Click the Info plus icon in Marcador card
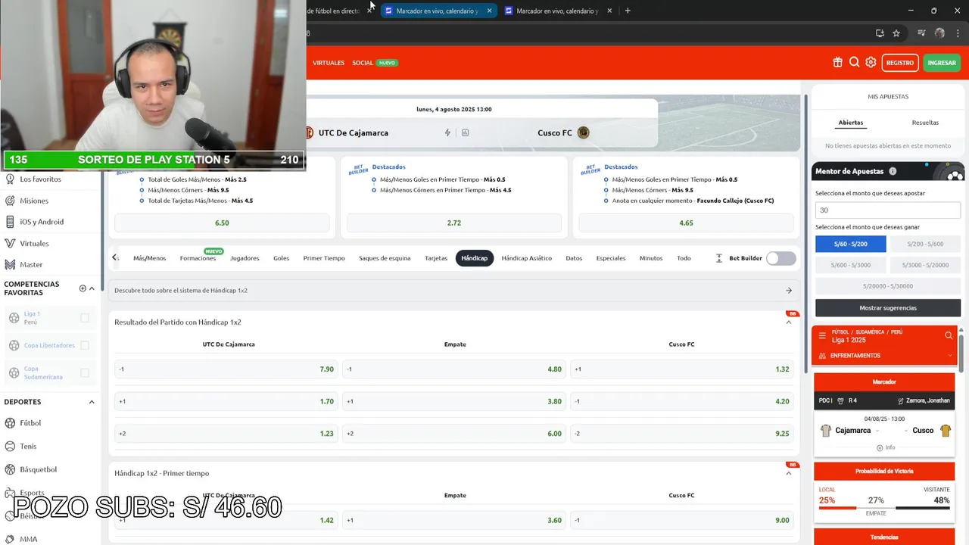 pyautogui.click(x=880, y=447)
